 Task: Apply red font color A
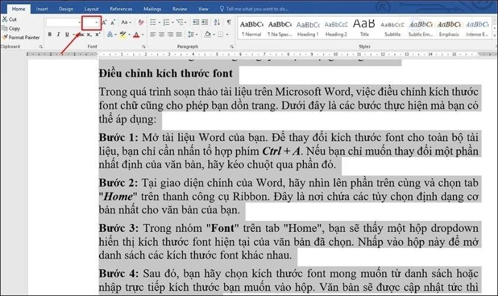136,34
